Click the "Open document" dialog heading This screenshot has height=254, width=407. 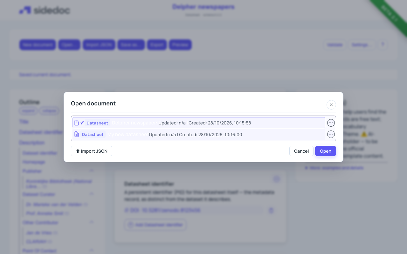pyautogui.click(x=93, y=104)
